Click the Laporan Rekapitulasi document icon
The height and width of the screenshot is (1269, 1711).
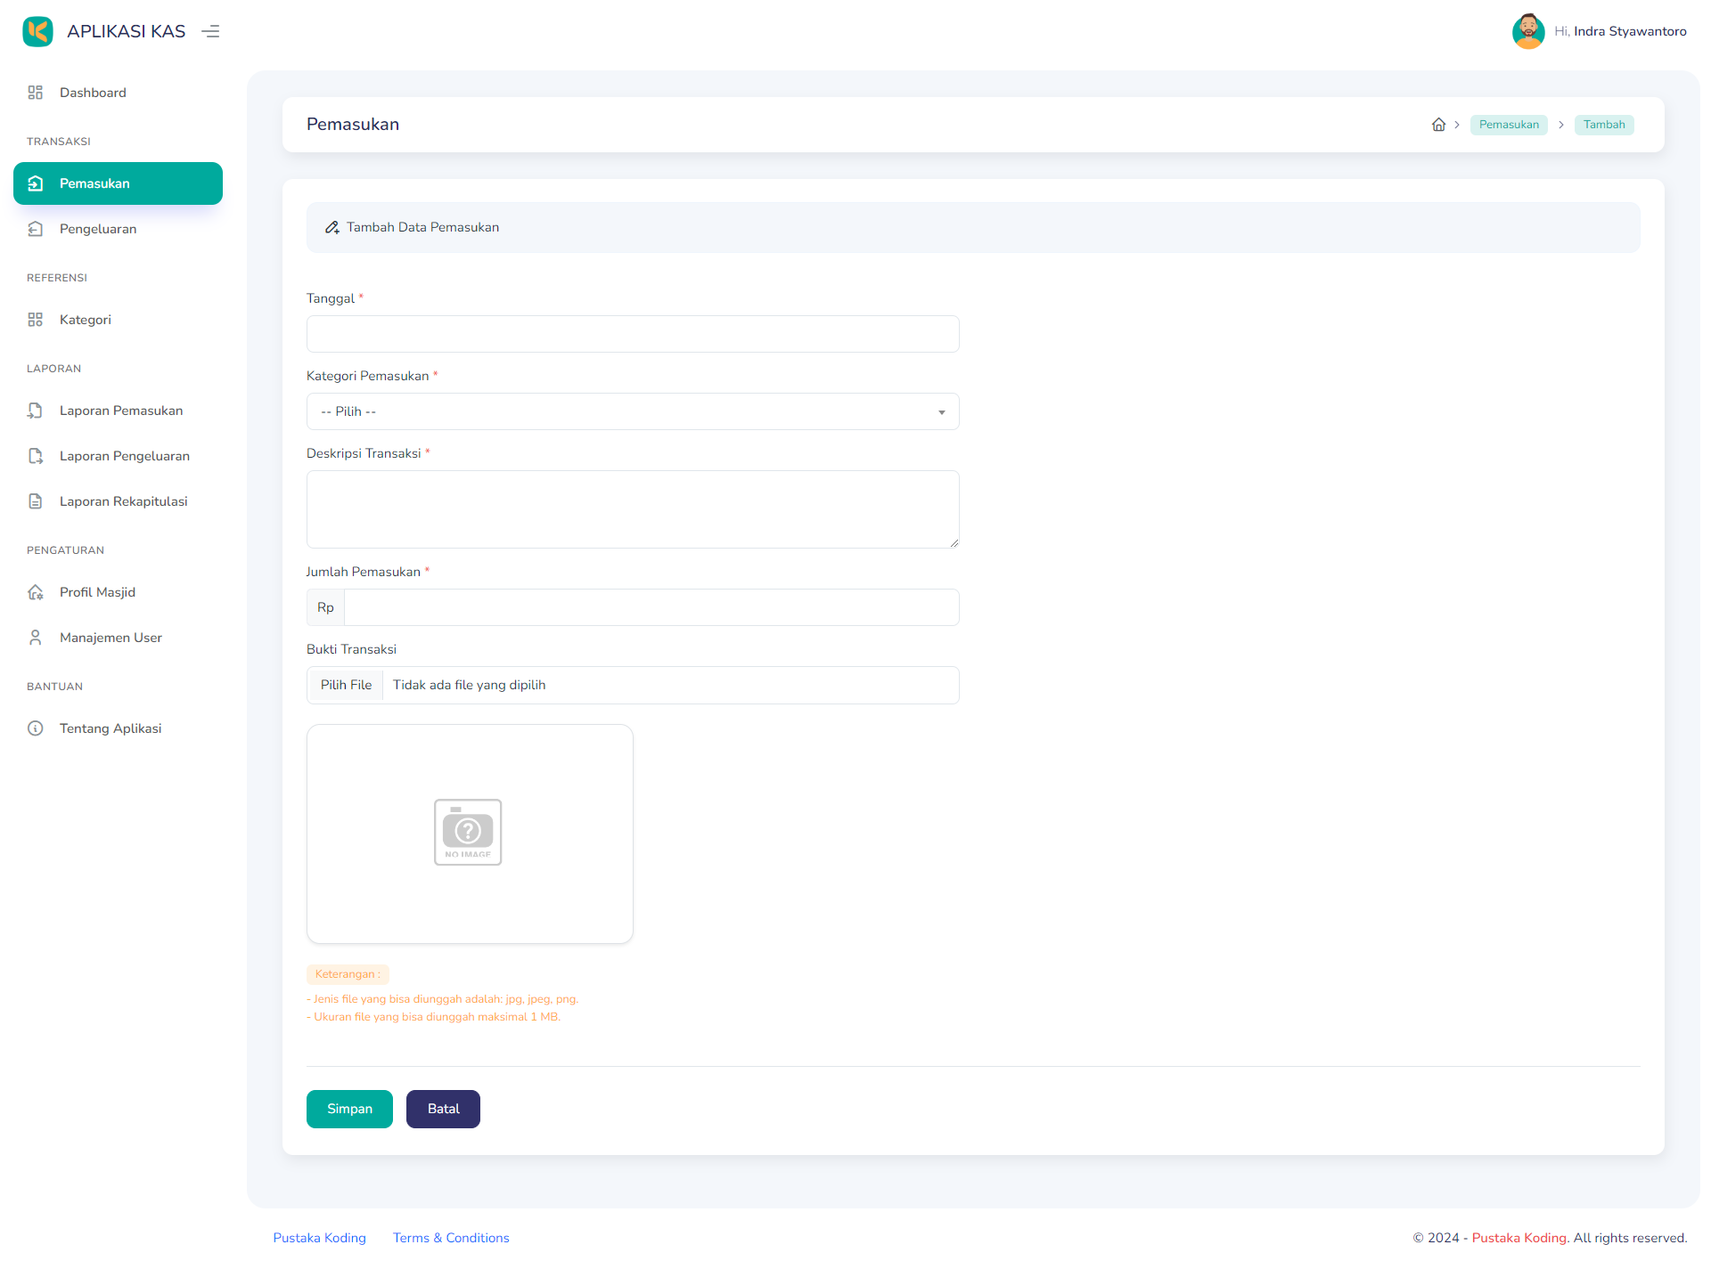click(35, 500)
